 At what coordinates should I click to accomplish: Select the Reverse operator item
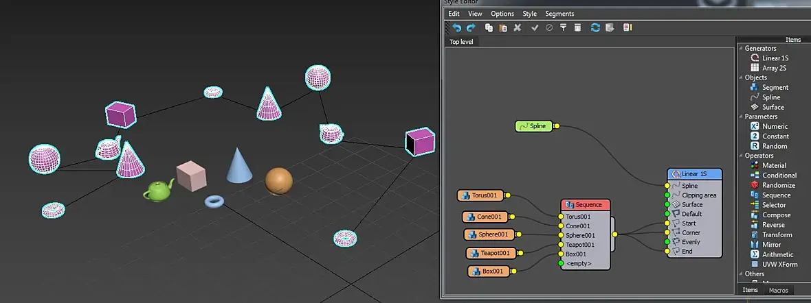point(768,225)
